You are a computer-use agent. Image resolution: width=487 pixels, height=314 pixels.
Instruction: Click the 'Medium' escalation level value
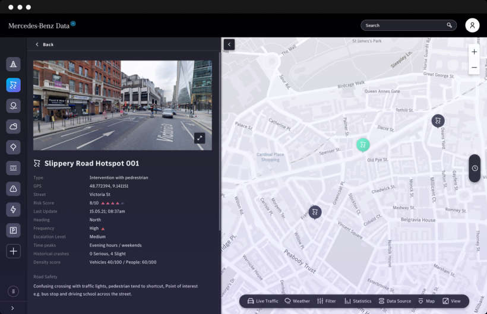coord(97,237)
